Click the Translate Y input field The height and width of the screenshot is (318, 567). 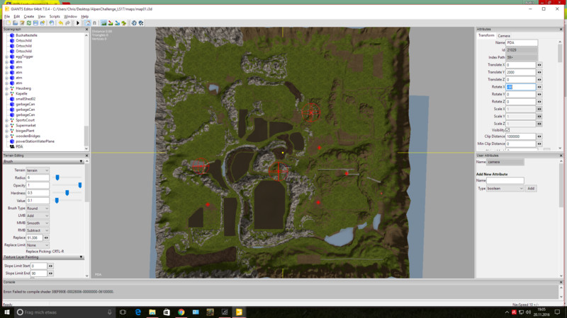click(x=520, y=73)
